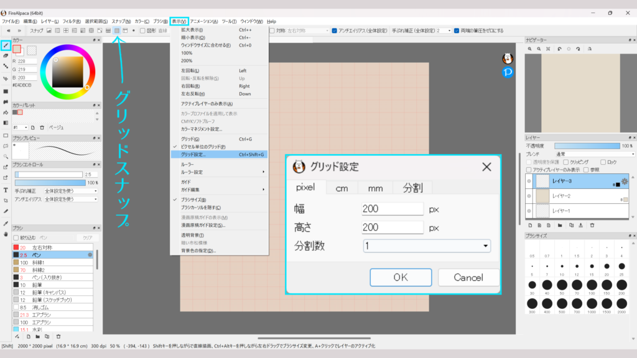Choose グリッド設定... from the view menu
This screenshot has height=358, width=637.
pyautogui.click(x=193, y=154)
